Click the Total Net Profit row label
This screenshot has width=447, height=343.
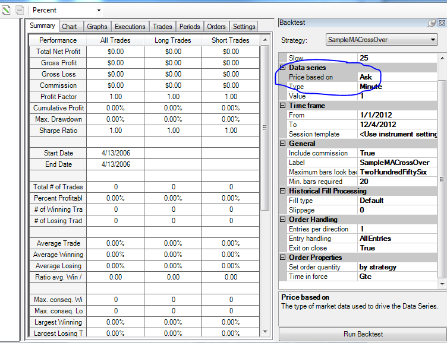pyautogui.click(x=58, y=52)
